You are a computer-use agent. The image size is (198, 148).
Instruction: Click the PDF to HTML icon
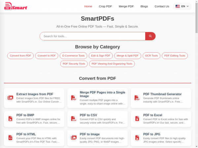pyautogui.click(x=10, y=138)
